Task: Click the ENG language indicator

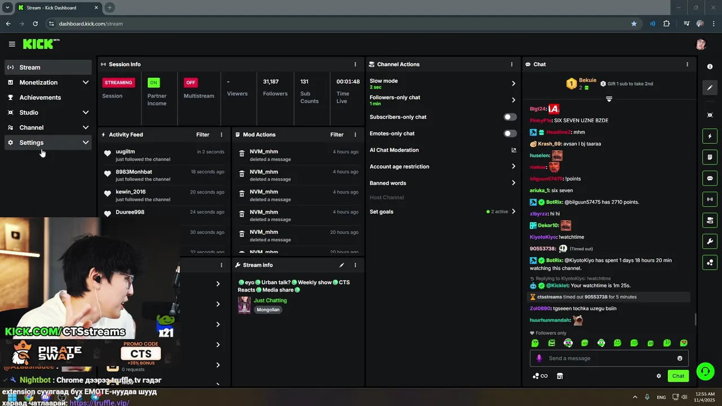Action: click(x=661, y=397)
